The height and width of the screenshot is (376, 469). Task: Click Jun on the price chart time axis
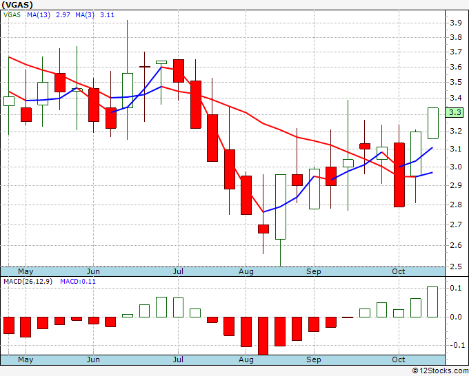pyautogui.click(x=93, y=272)
